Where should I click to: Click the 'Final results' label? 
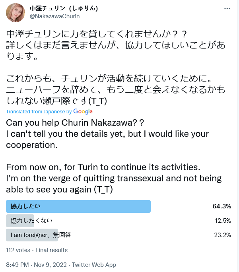[x=52, y=250]
